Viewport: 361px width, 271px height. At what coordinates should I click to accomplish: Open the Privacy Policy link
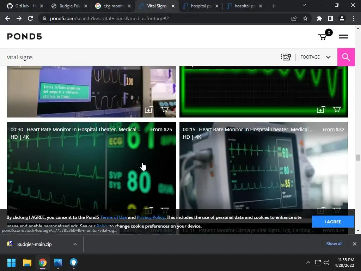pyautogui.click(x=151, y=217)
